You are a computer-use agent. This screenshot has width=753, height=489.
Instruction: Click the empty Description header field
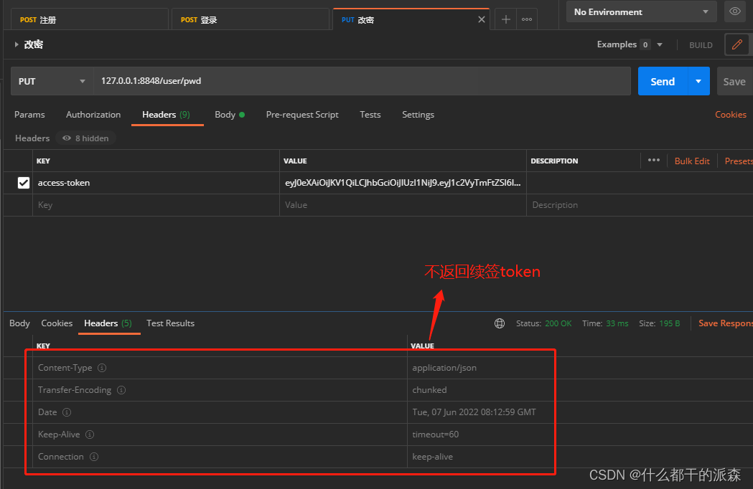pyautogui.click(x=640, y=205)
